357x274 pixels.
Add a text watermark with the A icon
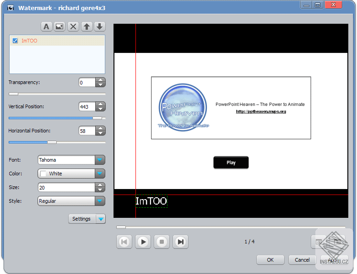coord(46,26)
